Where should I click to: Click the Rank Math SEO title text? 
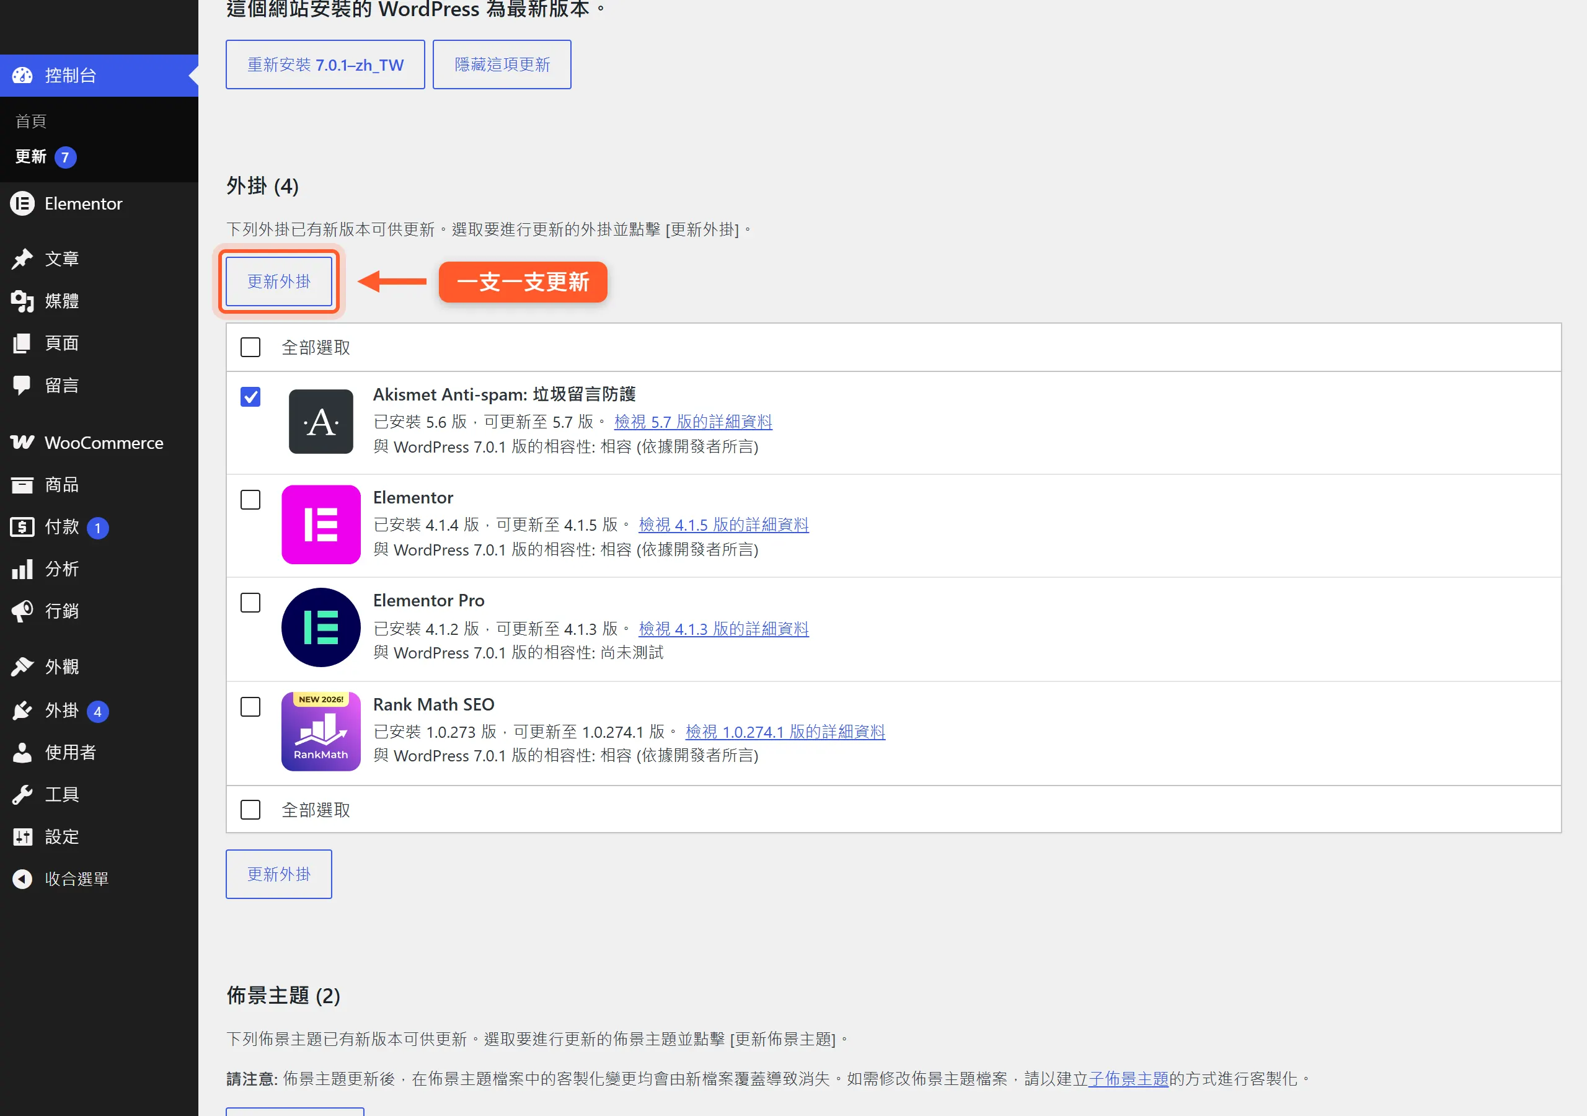coord(434,704)
